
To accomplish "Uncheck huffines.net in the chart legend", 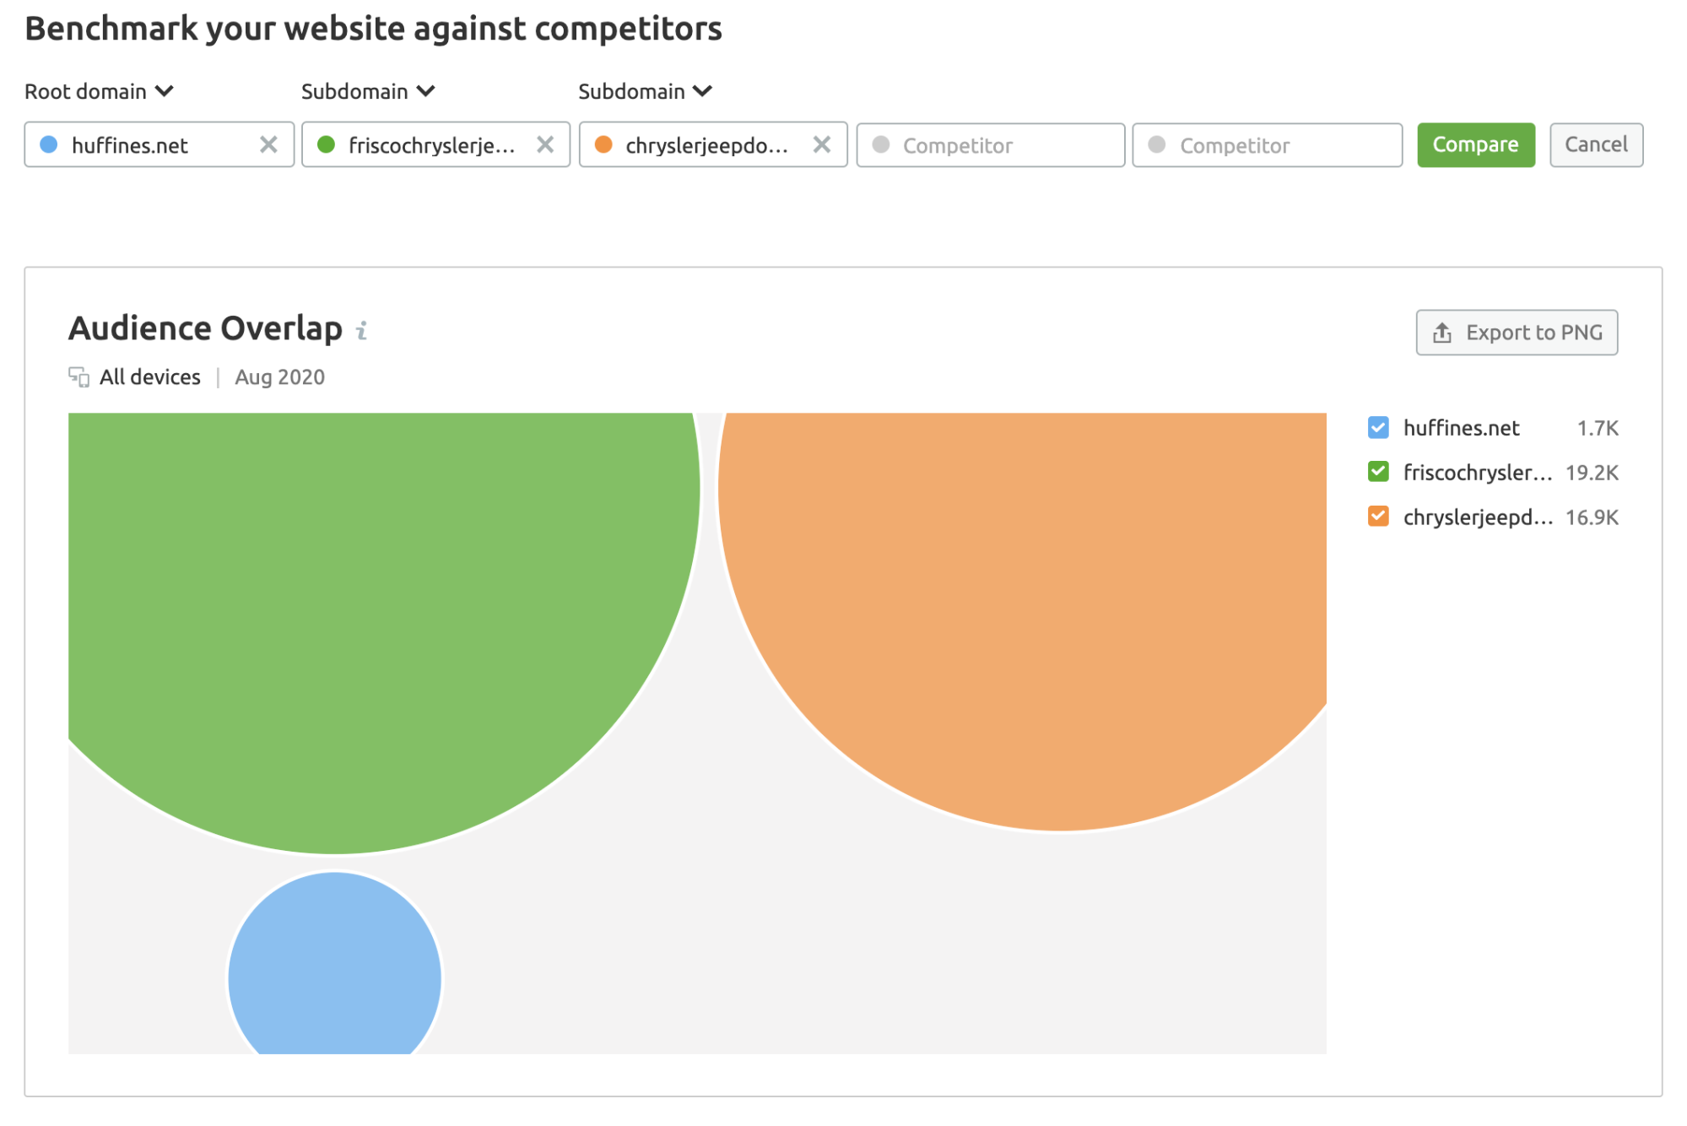I will pos(1377,427).
